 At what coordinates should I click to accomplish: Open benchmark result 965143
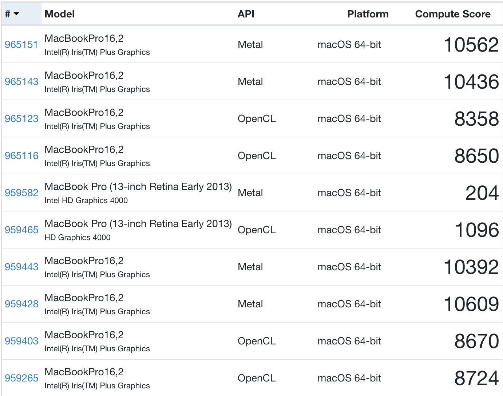(21, 82)
